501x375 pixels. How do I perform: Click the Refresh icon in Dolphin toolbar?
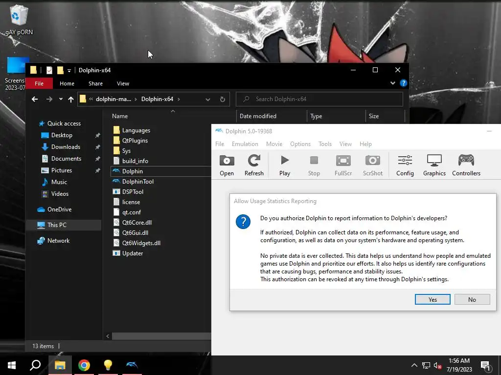(x=254, y=166)
